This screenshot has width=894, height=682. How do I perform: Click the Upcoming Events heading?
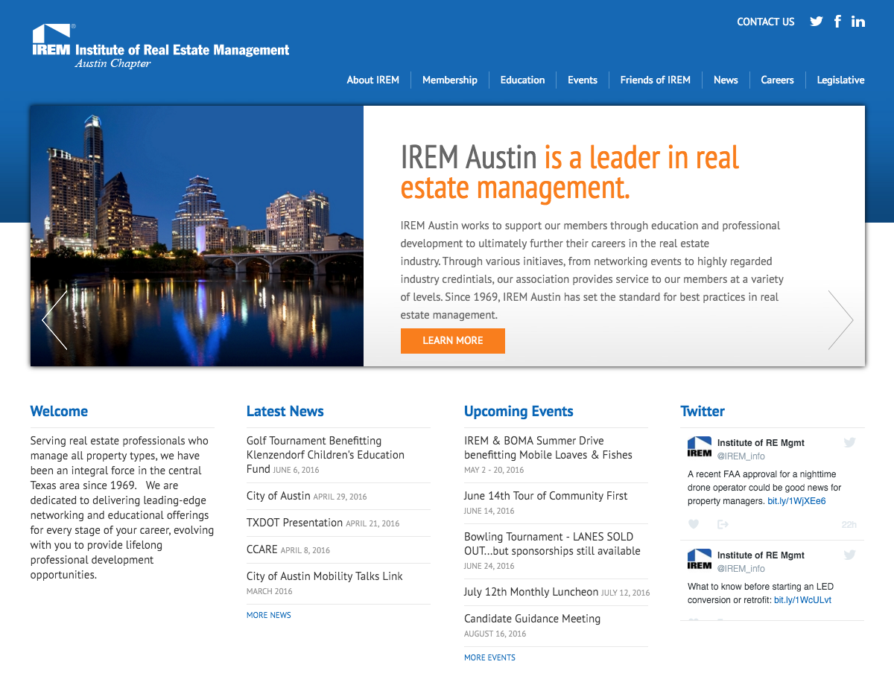click(x=519, y=411)
